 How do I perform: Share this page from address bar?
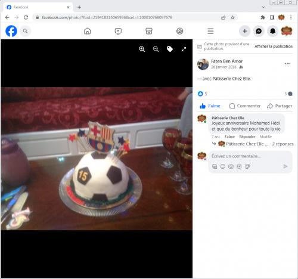[223, 17]
